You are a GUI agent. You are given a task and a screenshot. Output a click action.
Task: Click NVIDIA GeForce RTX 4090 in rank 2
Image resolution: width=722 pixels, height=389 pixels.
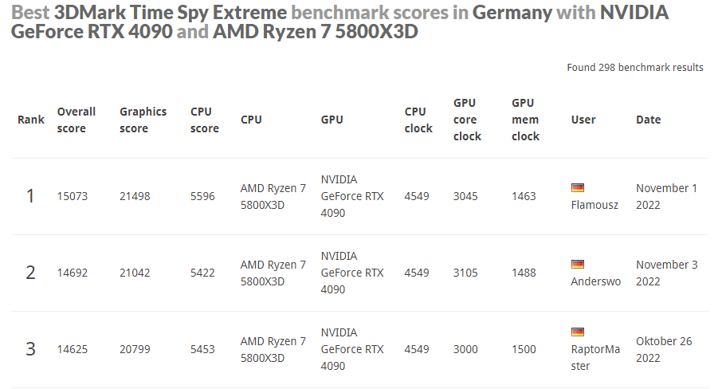352,273
